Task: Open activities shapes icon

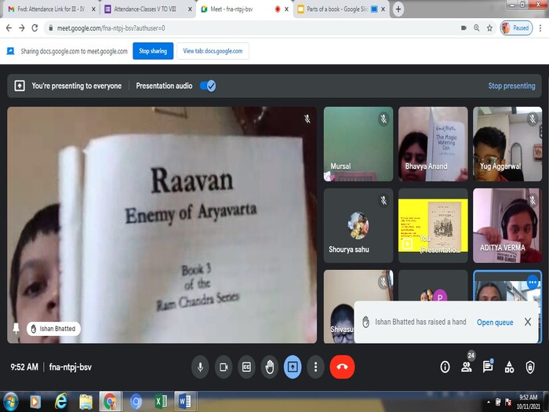Action: coord(509,366)
